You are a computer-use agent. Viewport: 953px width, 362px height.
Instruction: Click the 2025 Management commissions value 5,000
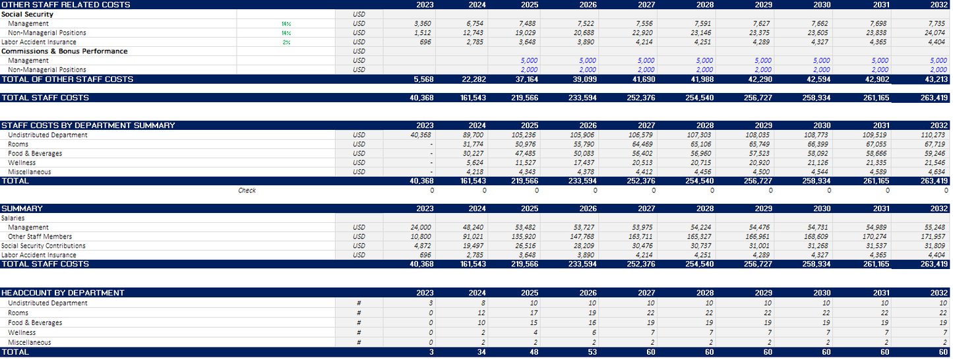click(529, 61)
